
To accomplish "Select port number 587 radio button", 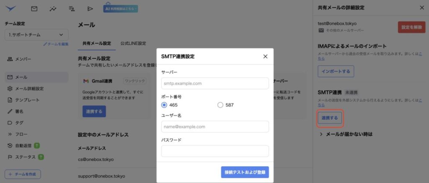I will click(x=220, y=105).
